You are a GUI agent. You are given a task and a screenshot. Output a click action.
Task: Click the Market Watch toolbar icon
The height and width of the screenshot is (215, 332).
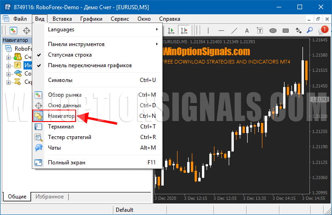(x=14, y=30)
